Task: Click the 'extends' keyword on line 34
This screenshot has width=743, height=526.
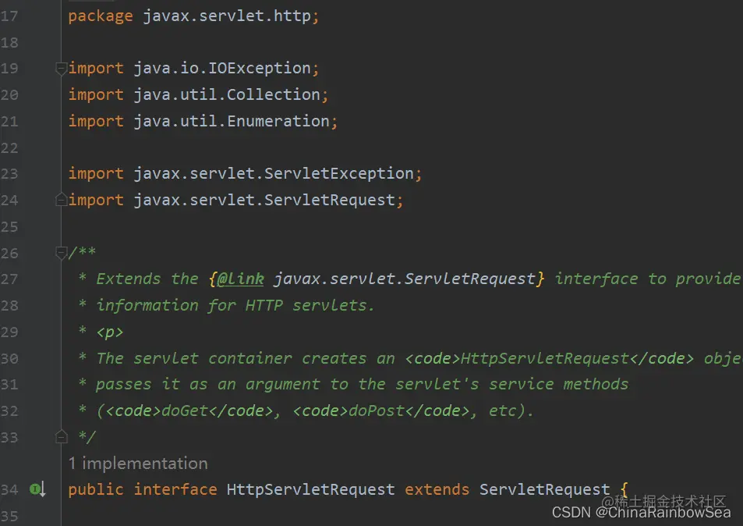Action: (437, 489)
